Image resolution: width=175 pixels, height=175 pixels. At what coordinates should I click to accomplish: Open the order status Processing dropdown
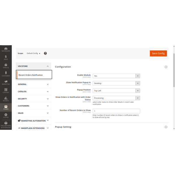click(x=116, y=98)
